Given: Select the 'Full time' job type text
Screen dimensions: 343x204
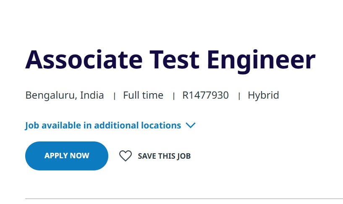Looking at the screenshot, I should 143,95.
